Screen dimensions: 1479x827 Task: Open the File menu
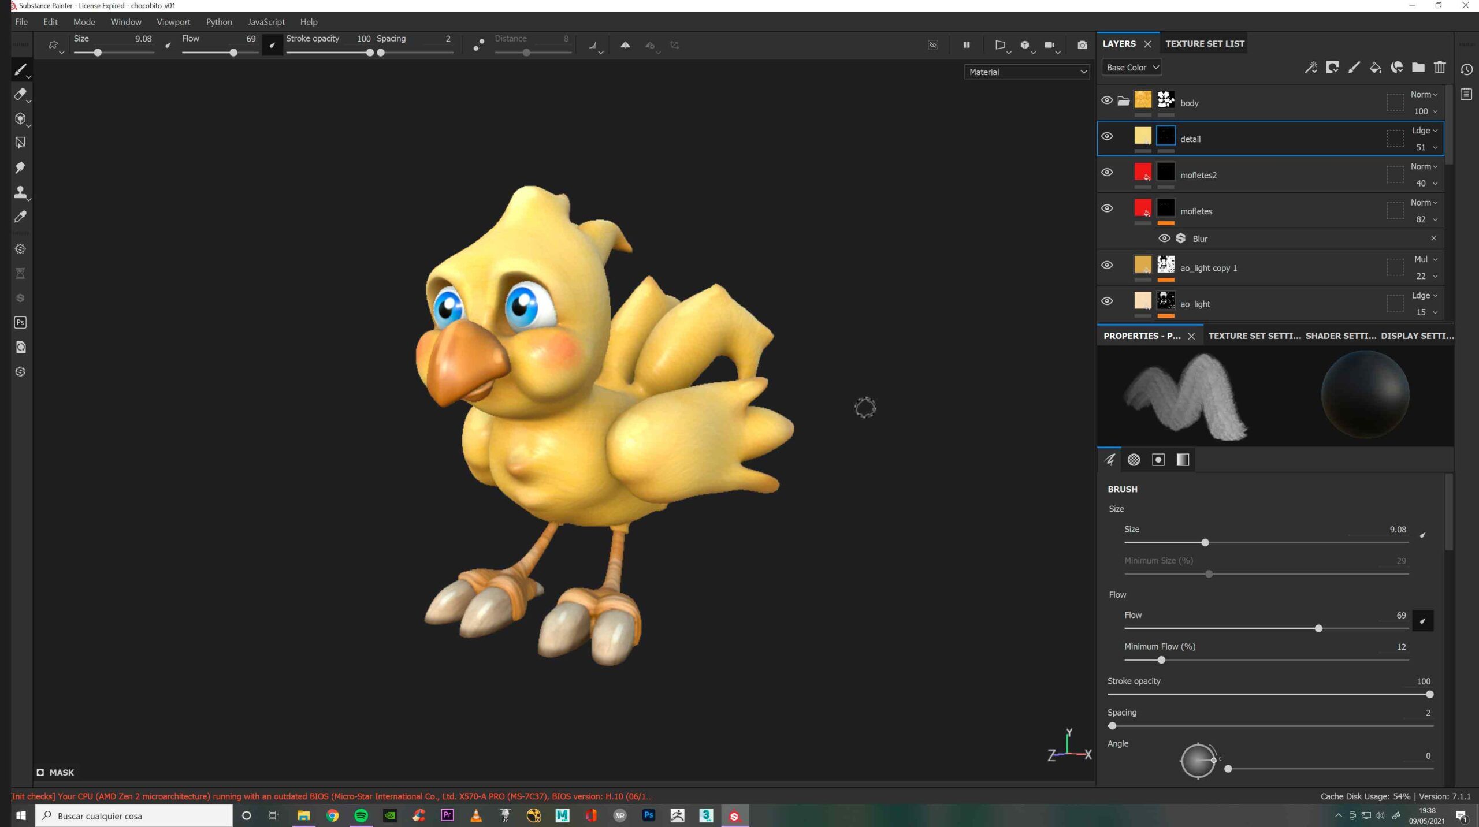(21, 22)
